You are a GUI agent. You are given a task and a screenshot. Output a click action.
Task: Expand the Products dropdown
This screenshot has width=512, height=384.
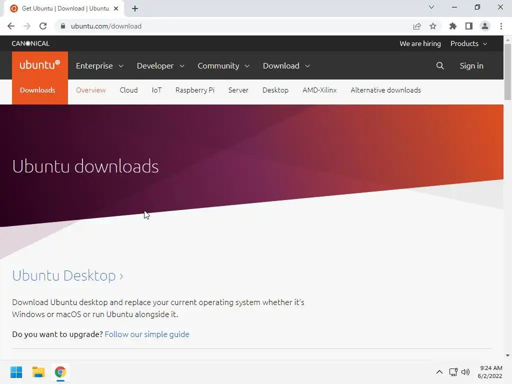coord(469,43)
